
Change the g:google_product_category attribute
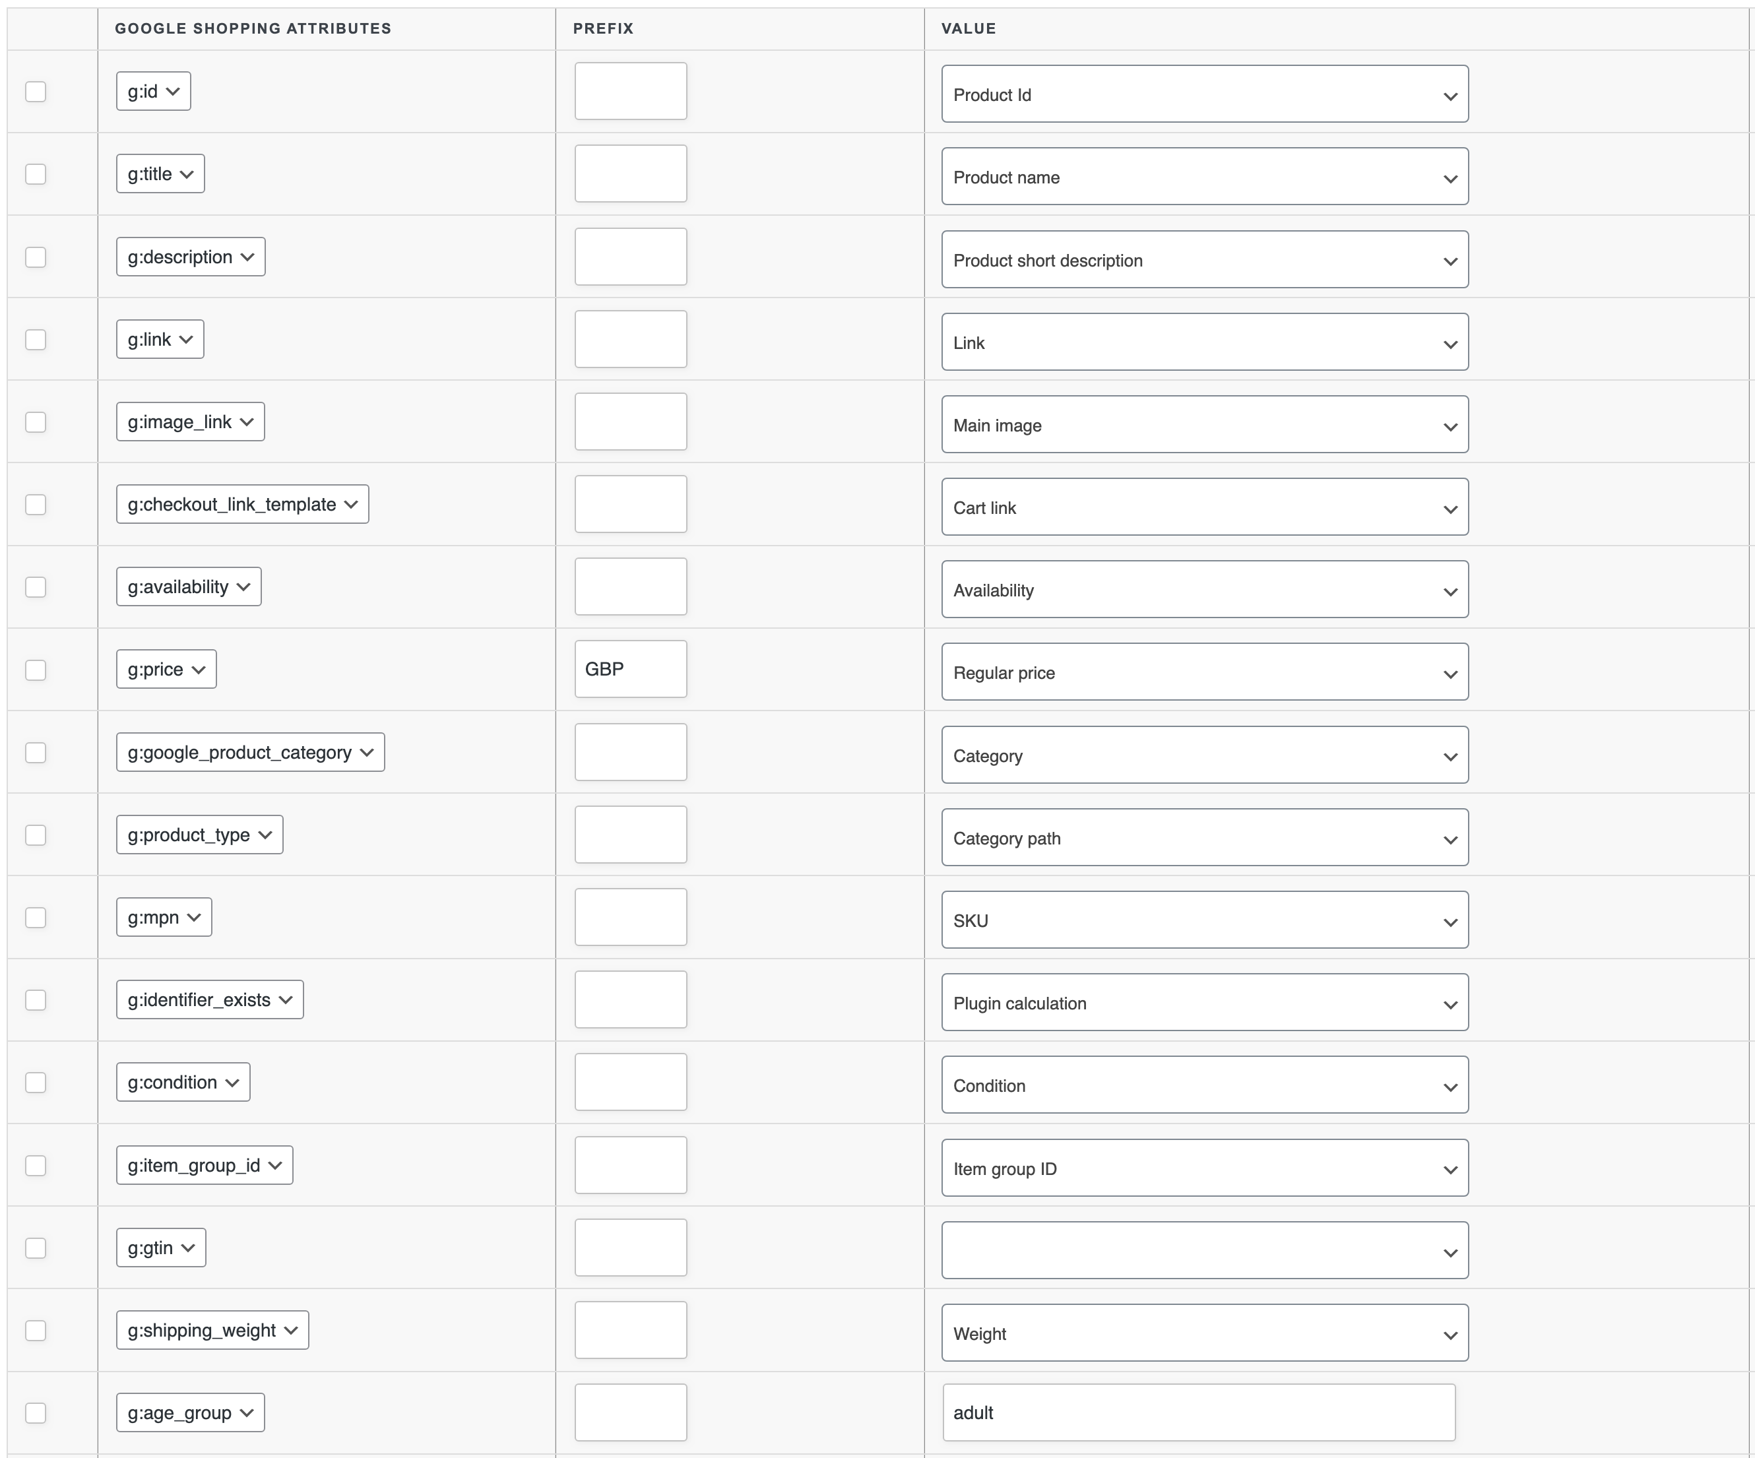click(250, 752)
